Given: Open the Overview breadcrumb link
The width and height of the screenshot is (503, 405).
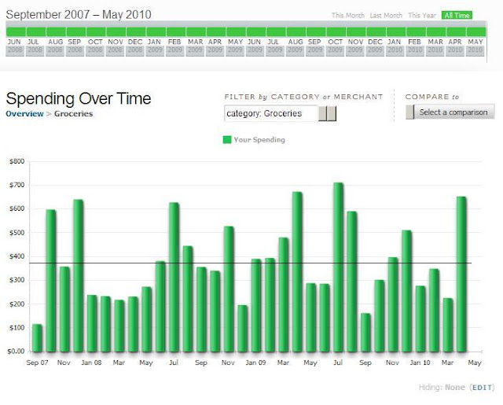Looking at the screenshot, I should coord(24,113).
